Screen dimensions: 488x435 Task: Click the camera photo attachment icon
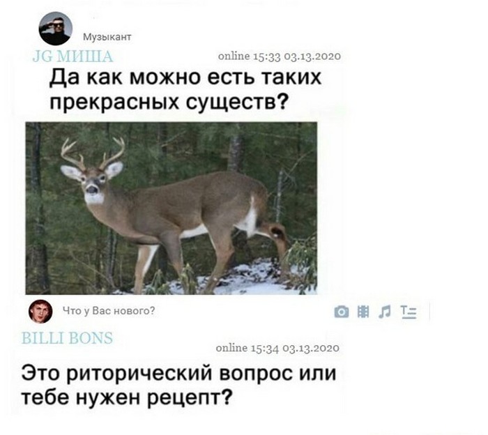[342, 312]
